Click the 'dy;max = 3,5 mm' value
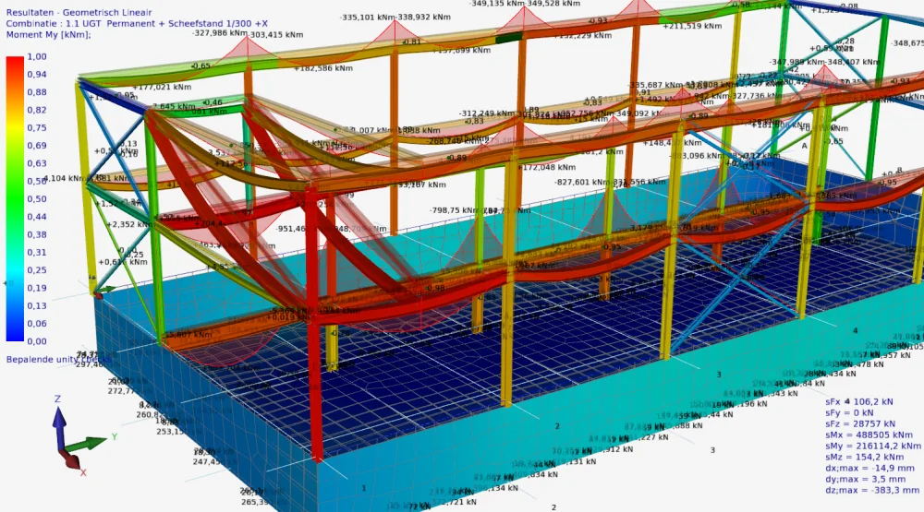 [x=865, y=479]
